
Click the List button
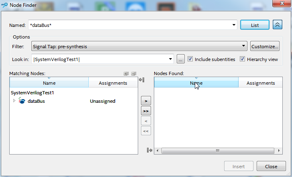pyautogui.click(x=255, y=25)
